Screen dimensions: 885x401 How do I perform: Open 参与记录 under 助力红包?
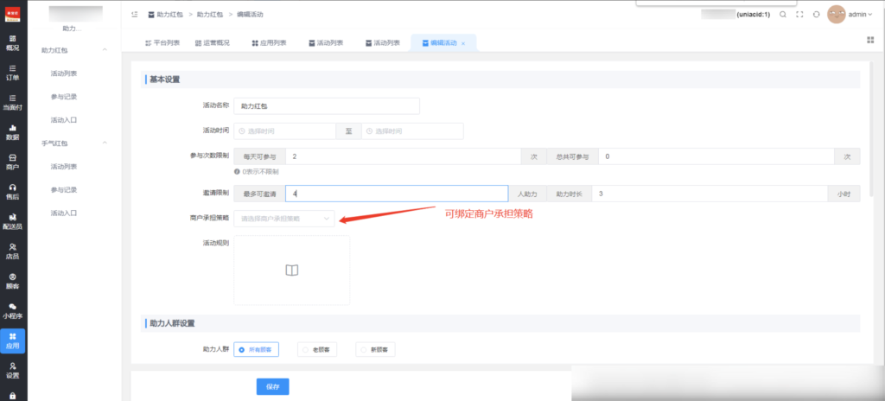[64, 96]
